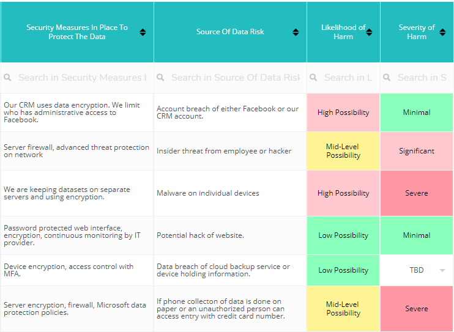Click search magnifier in Security Measures filter
Screen dimensions: 454x332
(x=8, y=78)
